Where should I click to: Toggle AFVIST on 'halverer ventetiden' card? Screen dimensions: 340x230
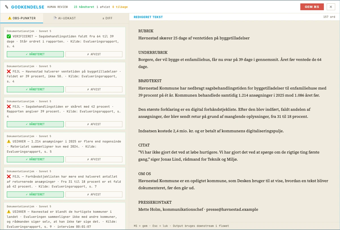point(94,89)
